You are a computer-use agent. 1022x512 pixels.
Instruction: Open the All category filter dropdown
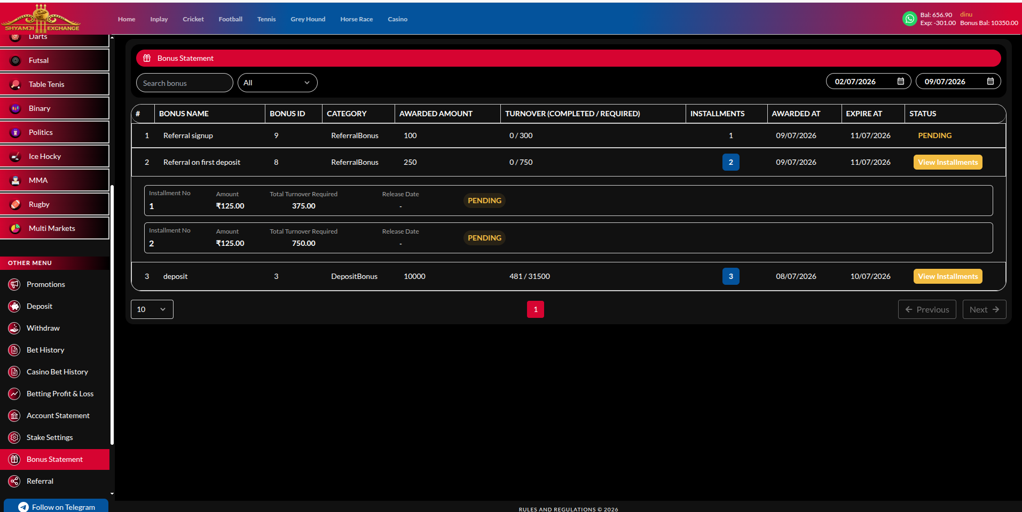277,83
